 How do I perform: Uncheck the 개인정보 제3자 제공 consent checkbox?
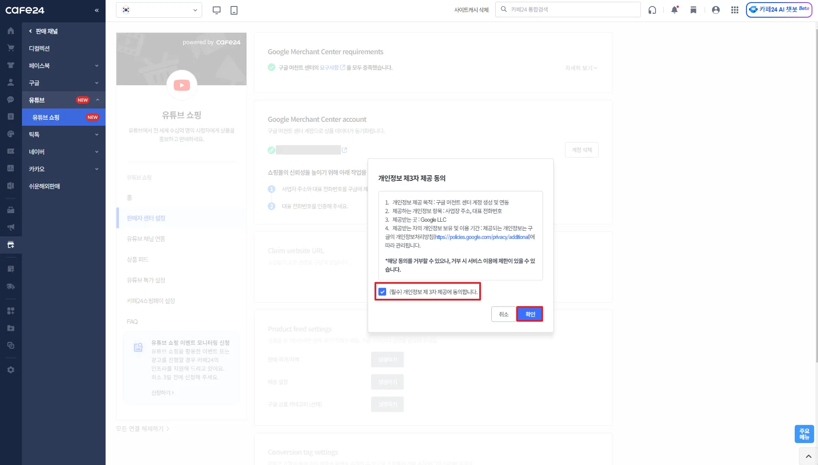point(382,292)
